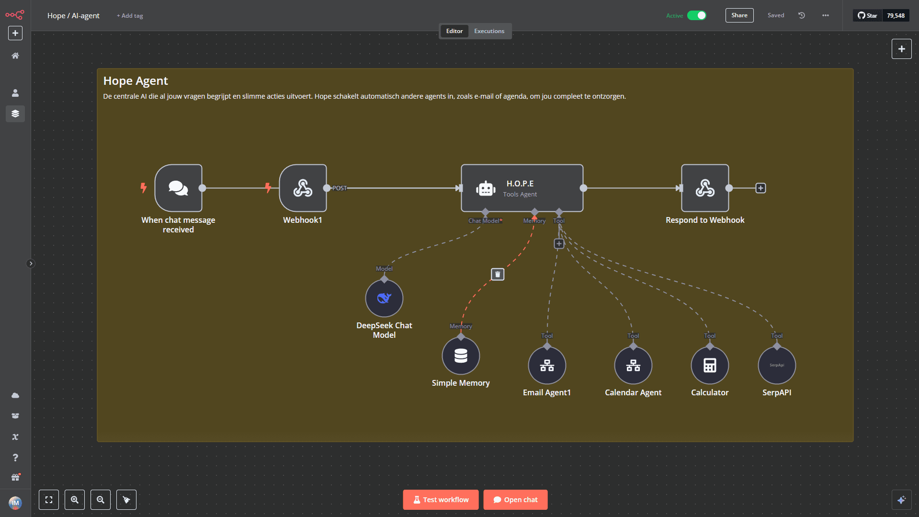Select the Calendar Agent tool node

[633, 365]
